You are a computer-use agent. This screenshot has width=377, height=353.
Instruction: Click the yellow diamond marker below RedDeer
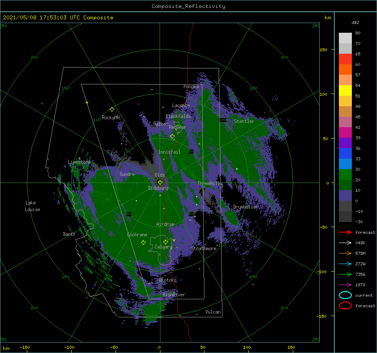point(172,136)
